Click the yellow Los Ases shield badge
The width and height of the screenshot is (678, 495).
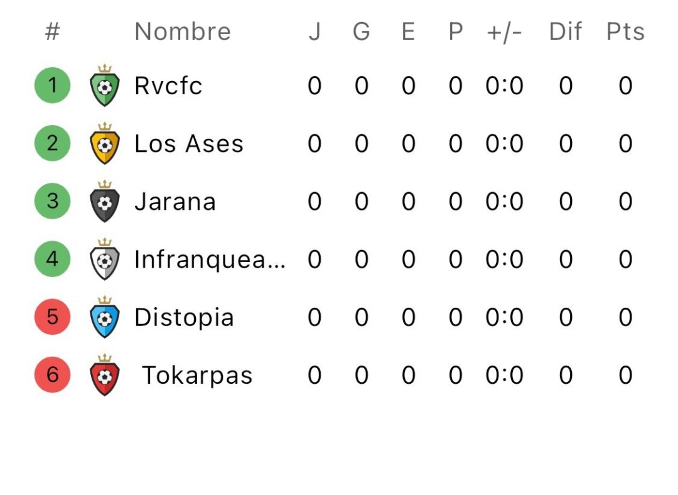pos(105,143)
